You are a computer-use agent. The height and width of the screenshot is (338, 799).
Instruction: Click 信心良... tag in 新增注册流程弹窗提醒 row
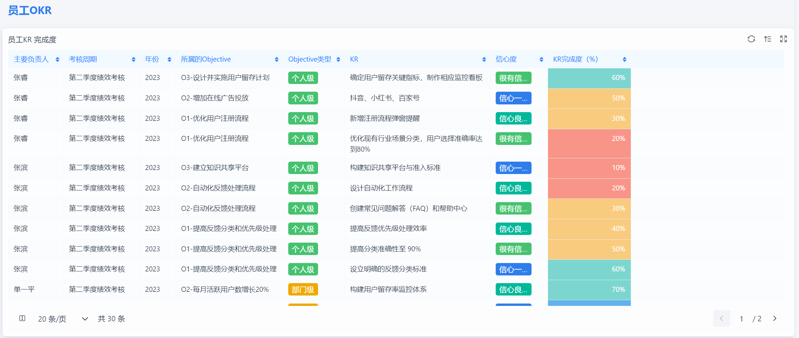[513, 118]
